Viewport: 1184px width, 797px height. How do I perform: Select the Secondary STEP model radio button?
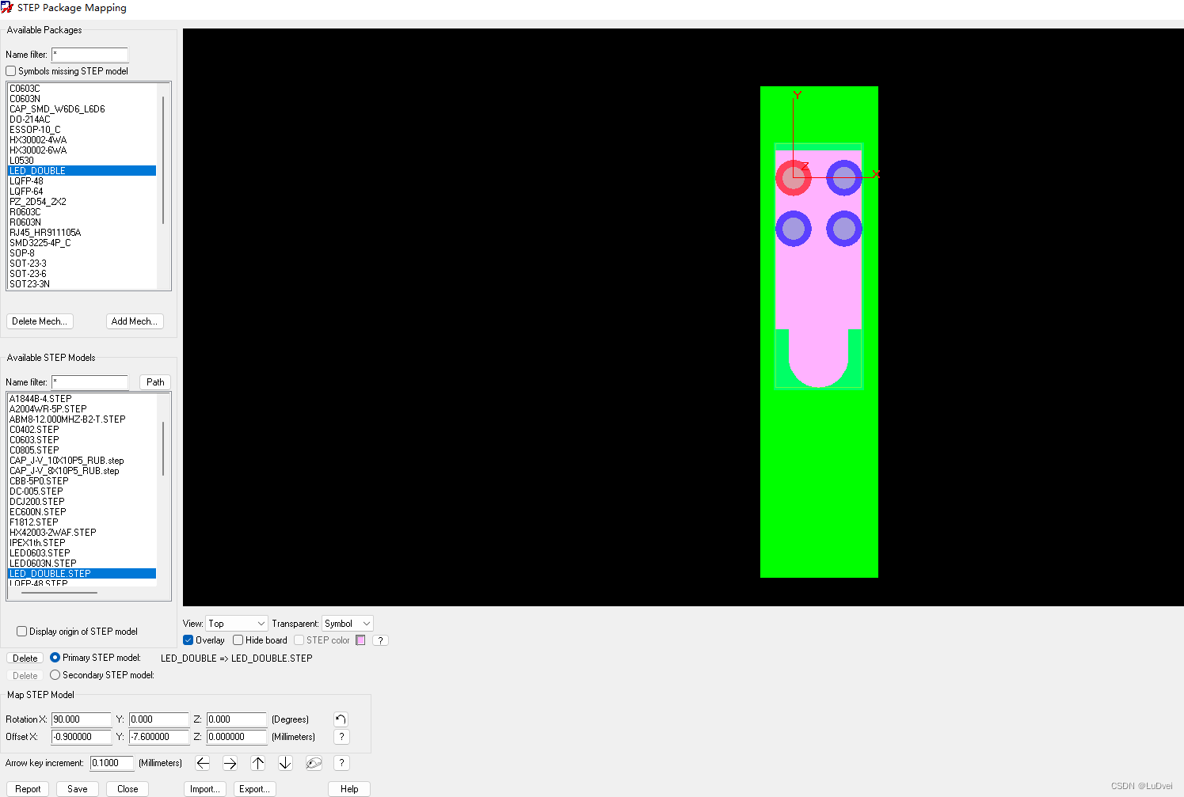pyautogui.click(x=55, y=674)
